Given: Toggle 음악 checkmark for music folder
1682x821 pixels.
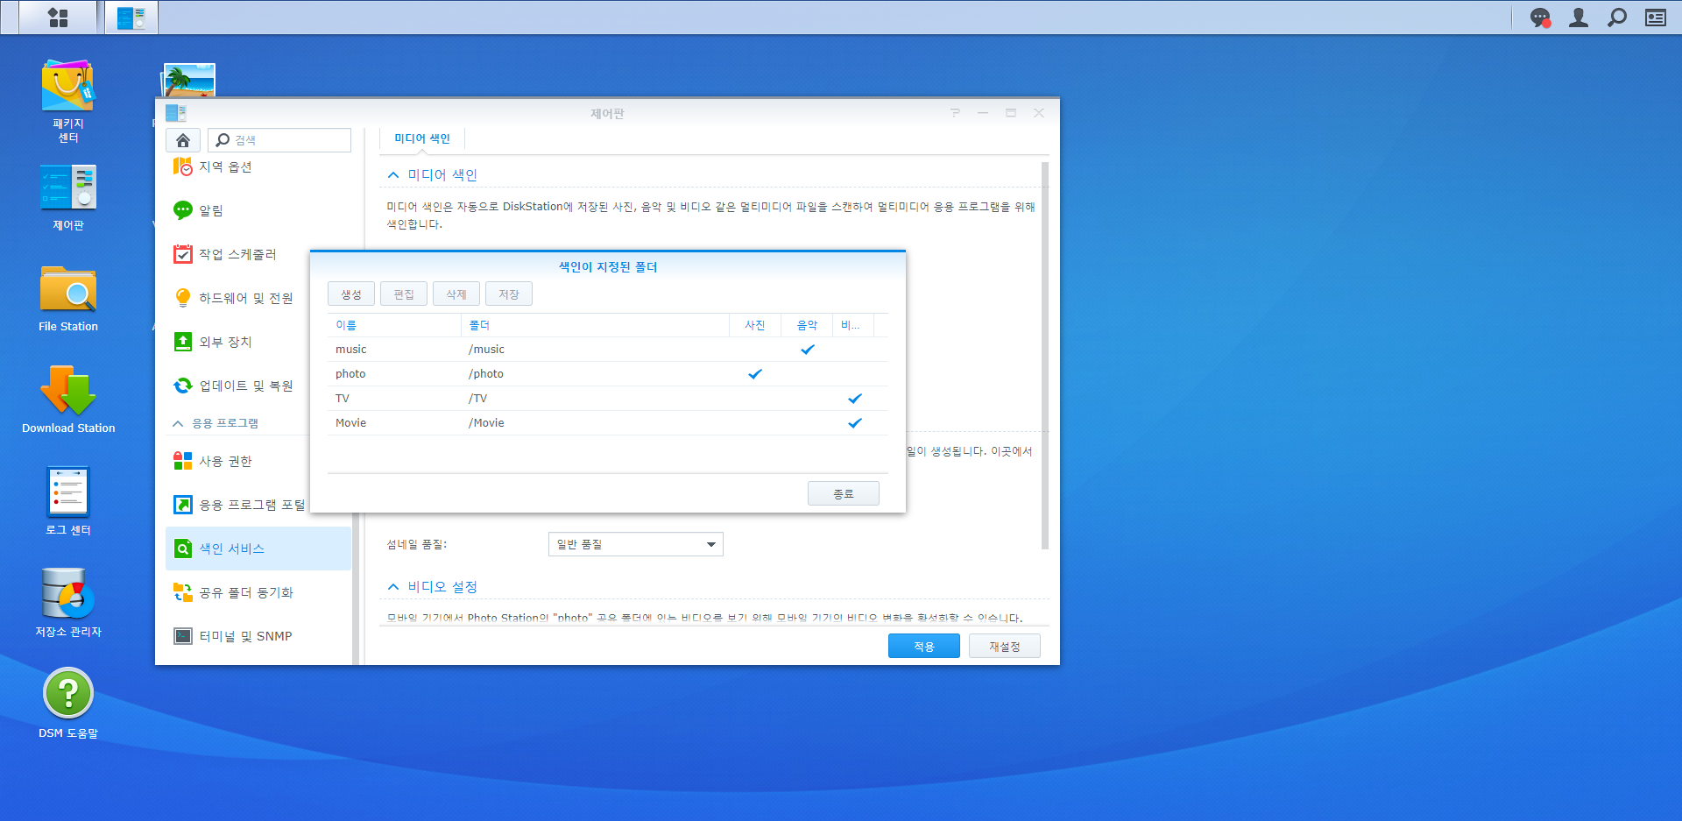Looking at the screenshot, I should [807, 350].
